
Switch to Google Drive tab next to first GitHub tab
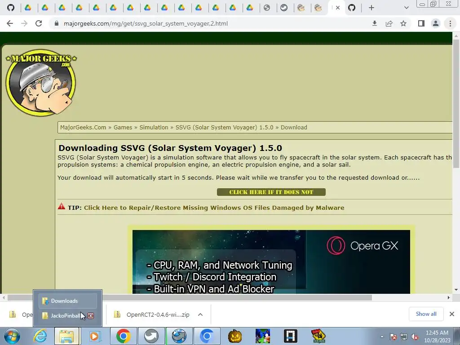coord(28,8)
